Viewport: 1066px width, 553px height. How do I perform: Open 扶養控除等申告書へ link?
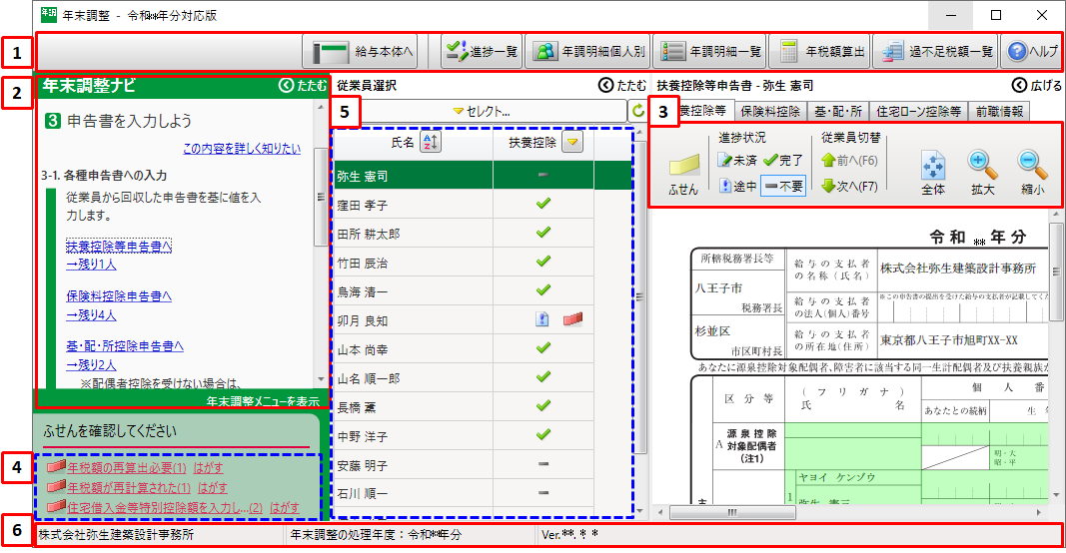[119, 246]
